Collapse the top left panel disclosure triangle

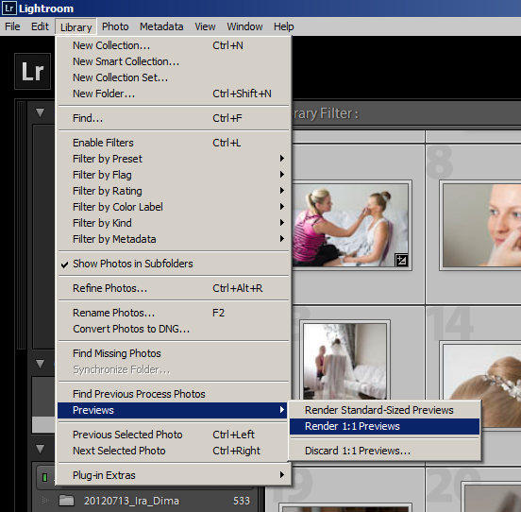coord(41,112)
